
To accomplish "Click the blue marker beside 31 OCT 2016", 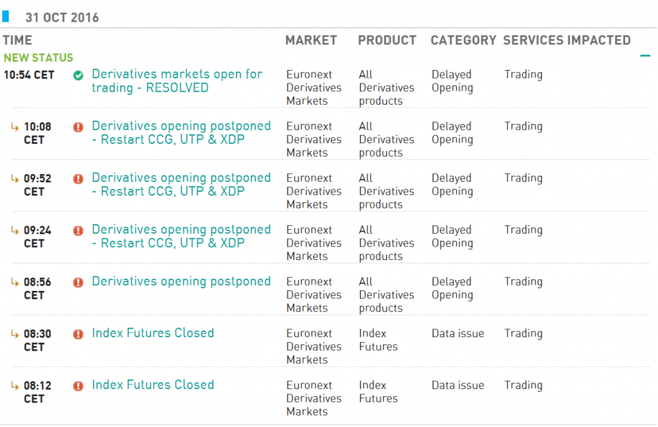I will [x=6, y=15].
